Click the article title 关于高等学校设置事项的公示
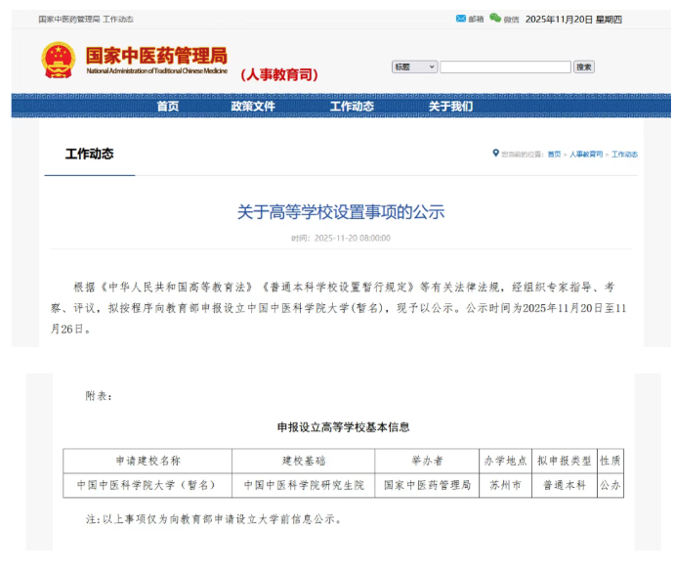This screenshot has width=674, height=577. [340, 211]
